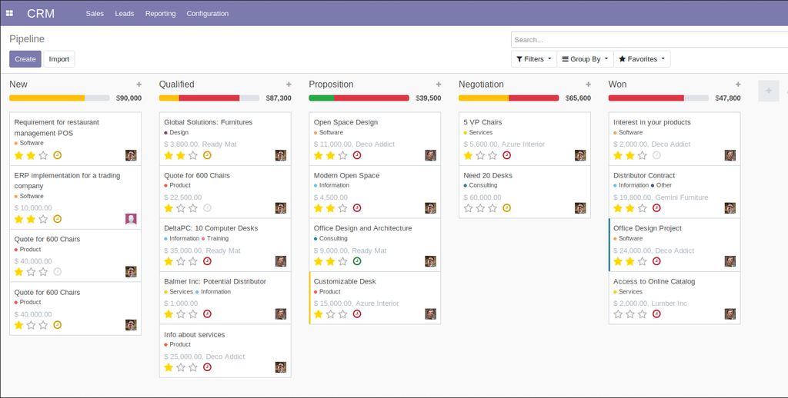788x398 pixels.
Task: Click green segment of Proposition progress bar
Action: coord(322,98)
